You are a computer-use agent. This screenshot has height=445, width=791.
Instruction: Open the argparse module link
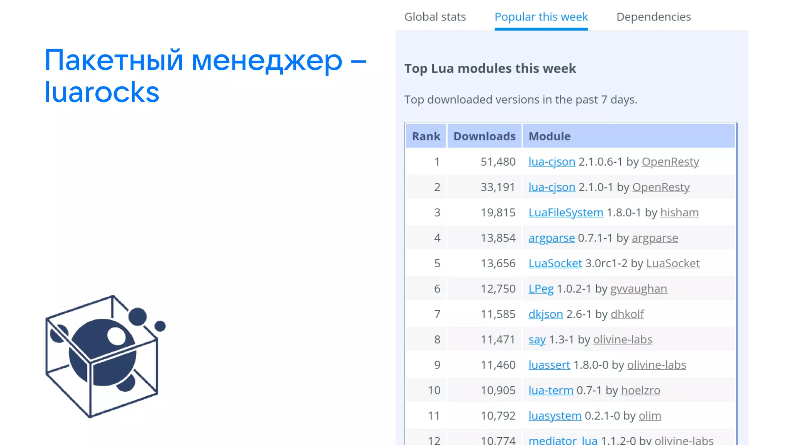click(551, 238)
